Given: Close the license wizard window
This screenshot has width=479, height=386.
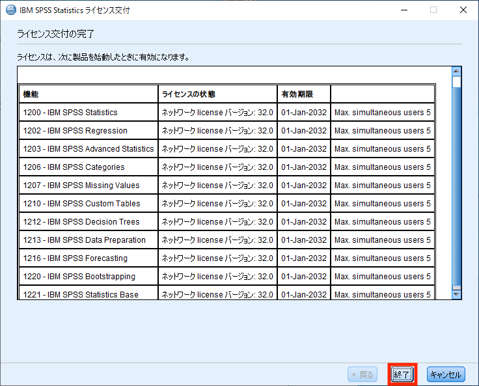Looking at the screenshot, I should [463, 10].
